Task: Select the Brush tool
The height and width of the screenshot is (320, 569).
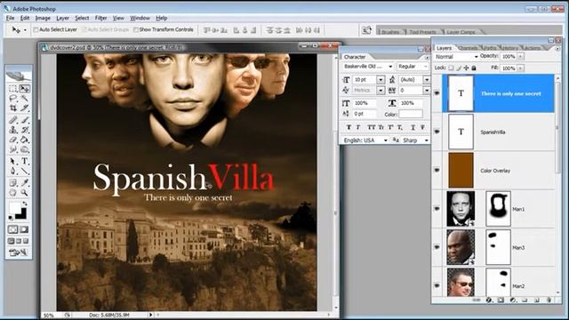Action: point(24,120)
